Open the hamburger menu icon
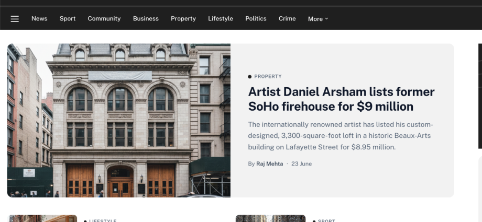Screen dimensions: 482x222 [x=15, y=19]
